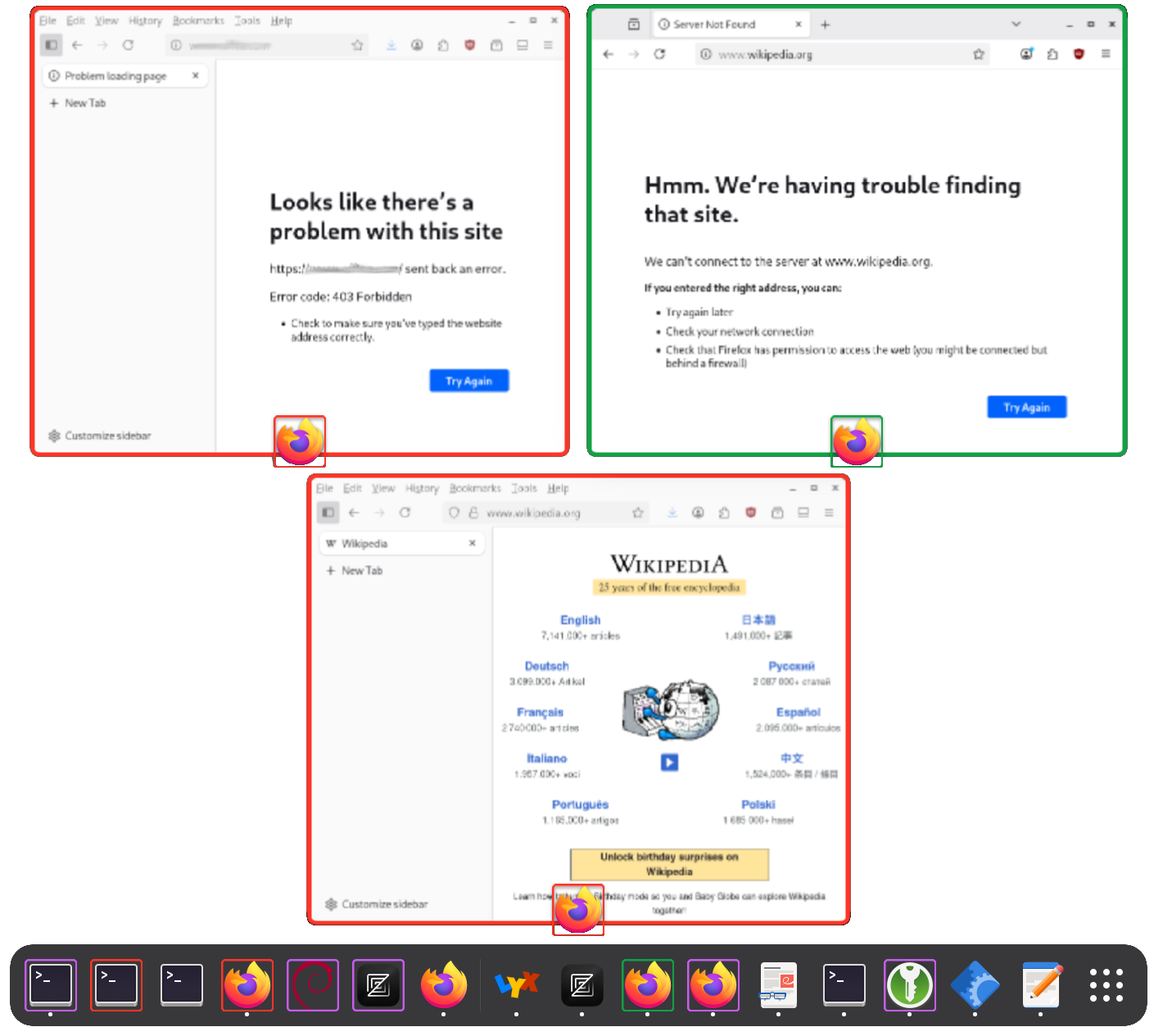Launch LyX from the dock
The image size is (1163, 1036).
pos(517,984)
